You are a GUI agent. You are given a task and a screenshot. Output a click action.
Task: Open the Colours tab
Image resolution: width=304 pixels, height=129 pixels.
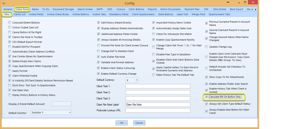(121, 9)
